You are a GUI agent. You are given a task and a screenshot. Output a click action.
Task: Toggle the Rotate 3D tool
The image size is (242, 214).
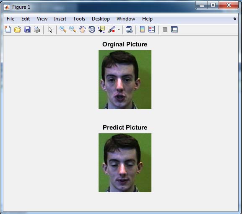pos(92,29)
